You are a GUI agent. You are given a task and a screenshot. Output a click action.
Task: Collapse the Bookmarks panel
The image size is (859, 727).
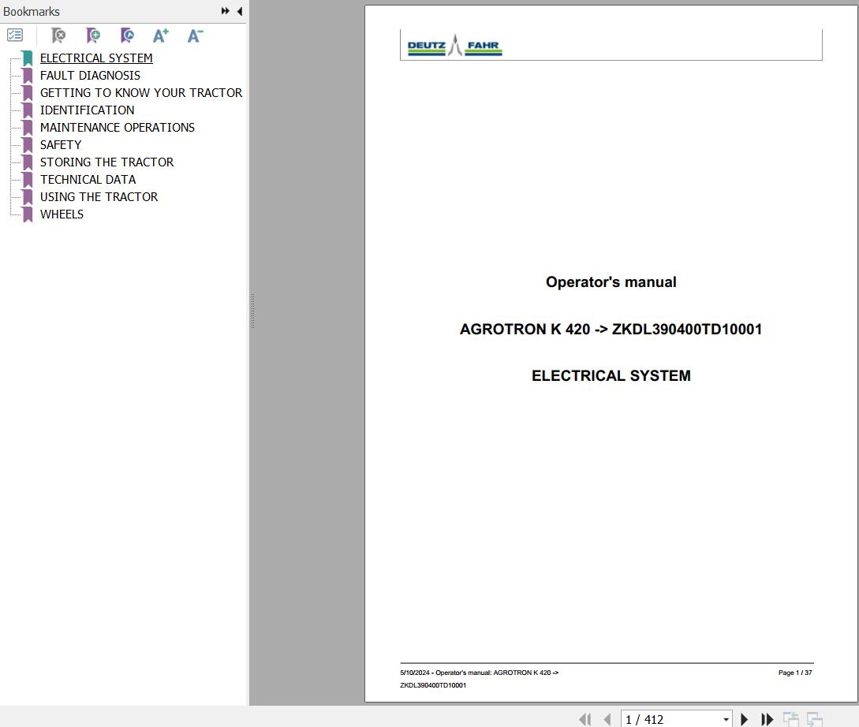click(239, 11)
